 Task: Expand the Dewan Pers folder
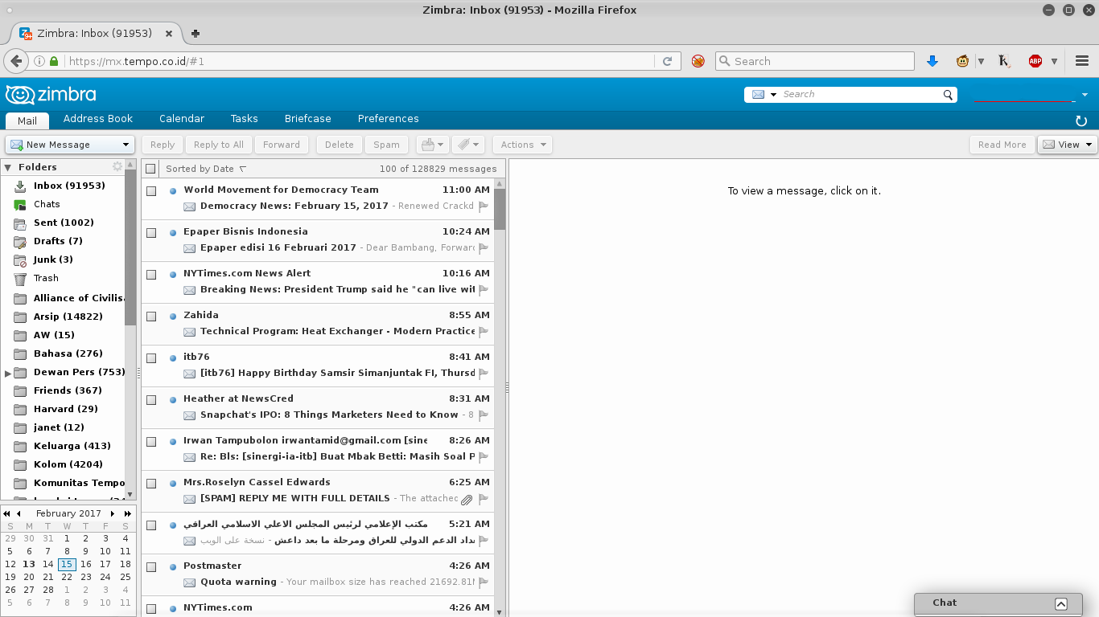click(8, 373)
